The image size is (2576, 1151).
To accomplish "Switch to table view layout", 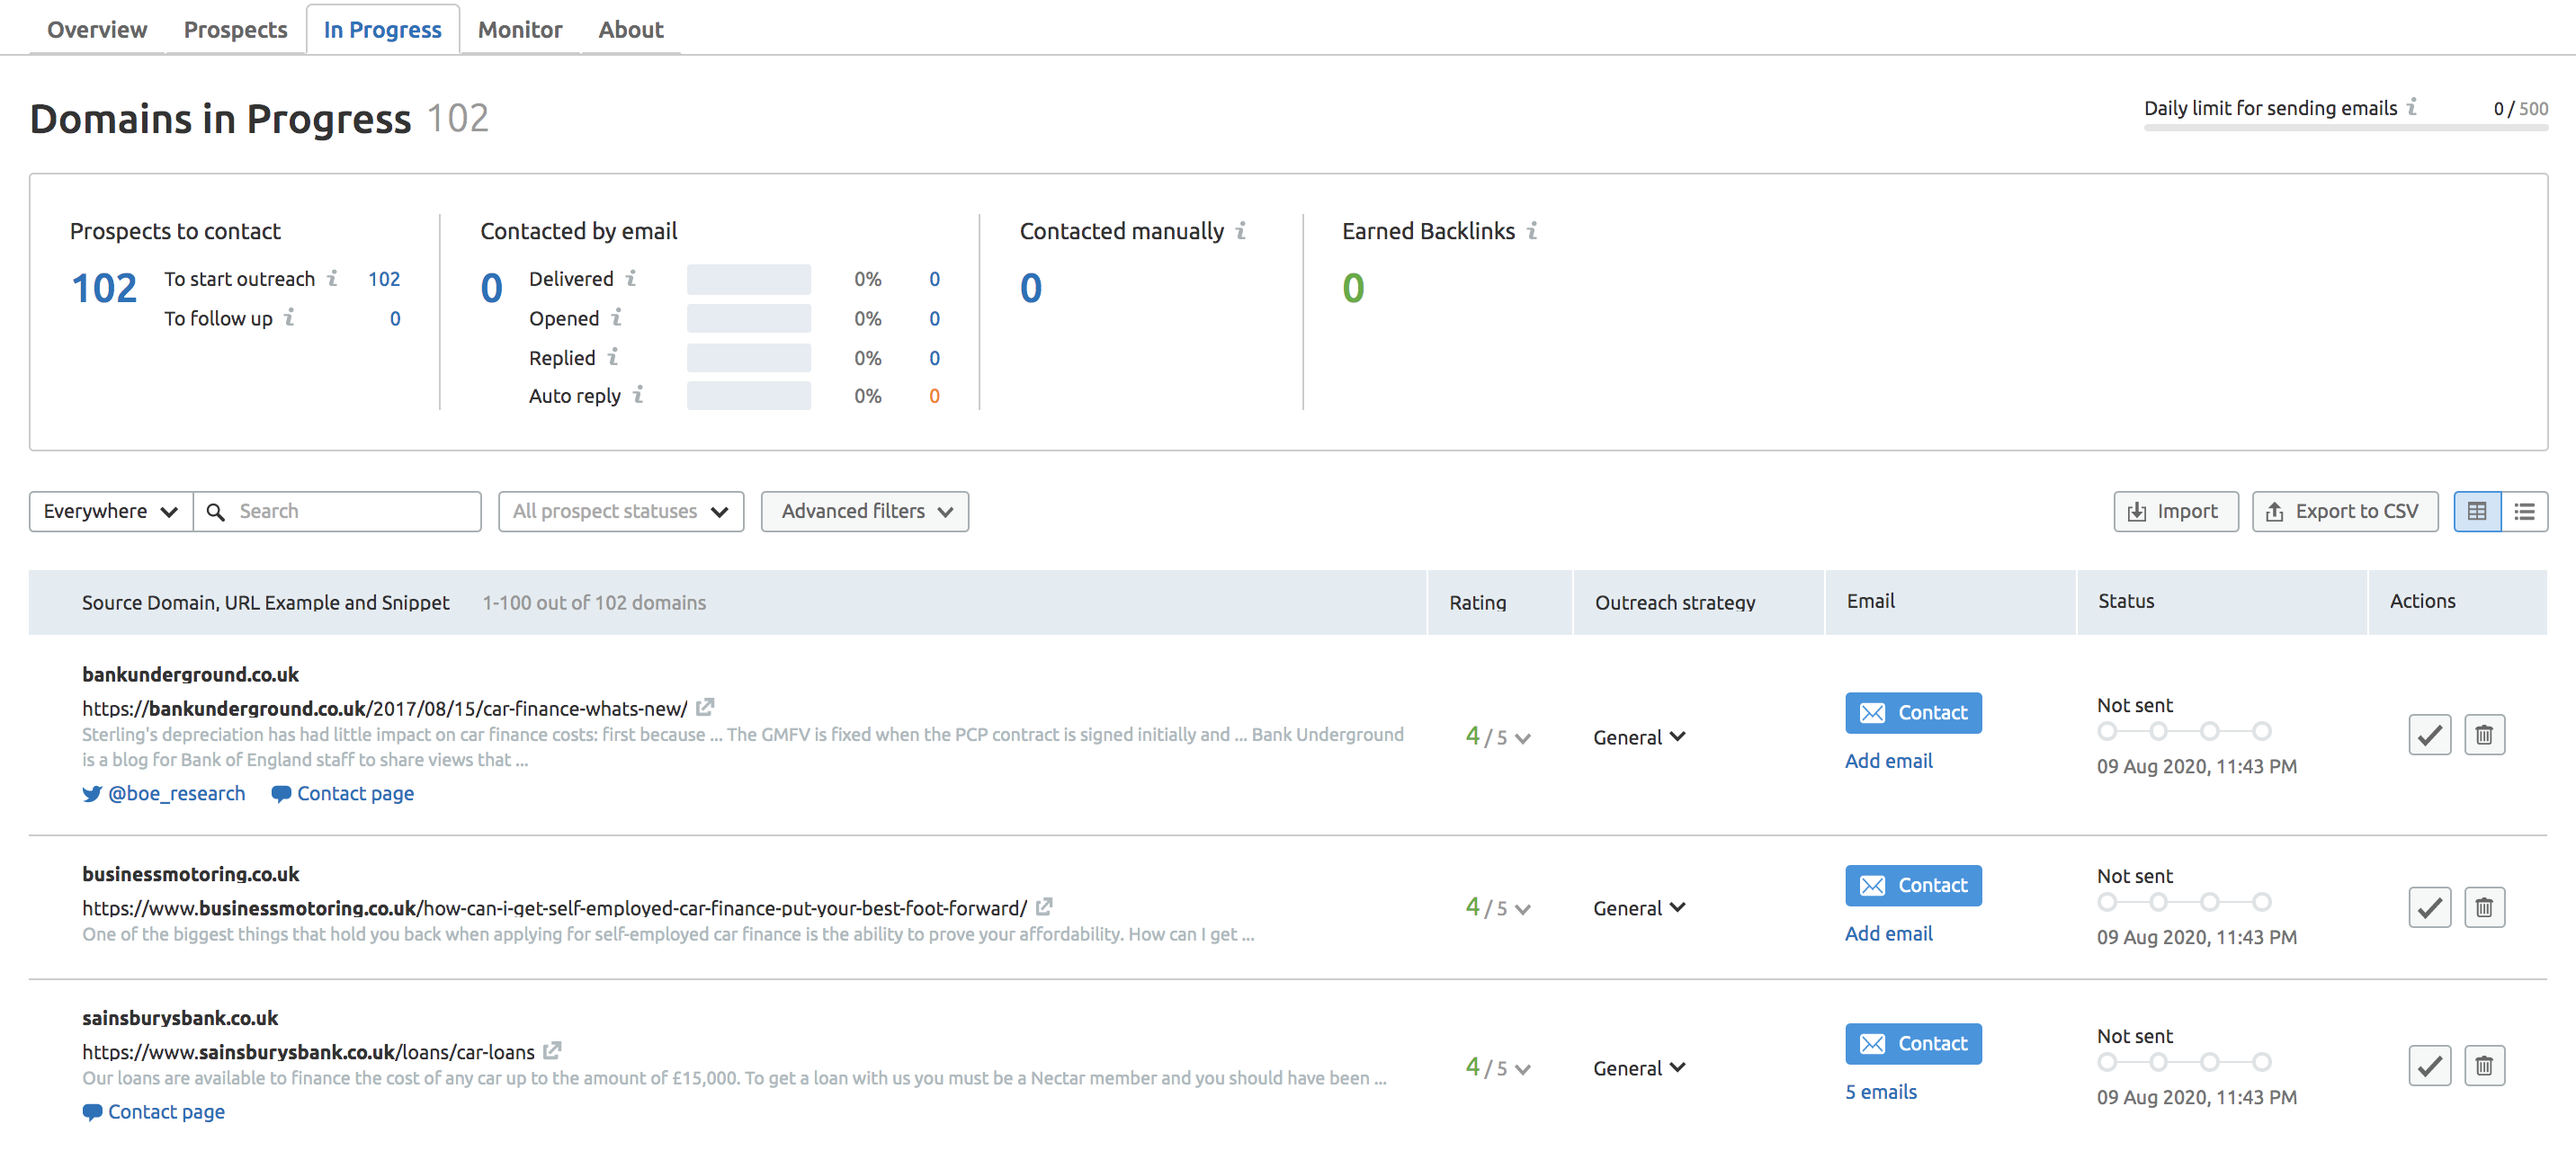I will coord(2477,511).
